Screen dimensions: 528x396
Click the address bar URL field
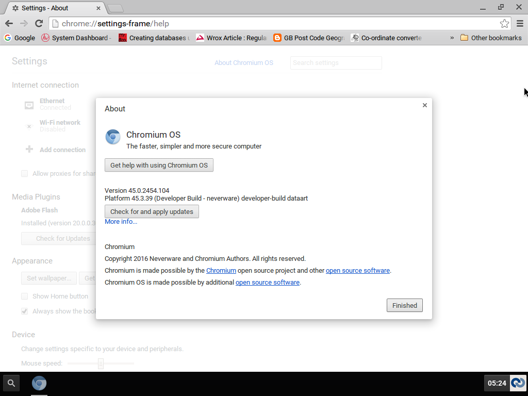(279, 24)
